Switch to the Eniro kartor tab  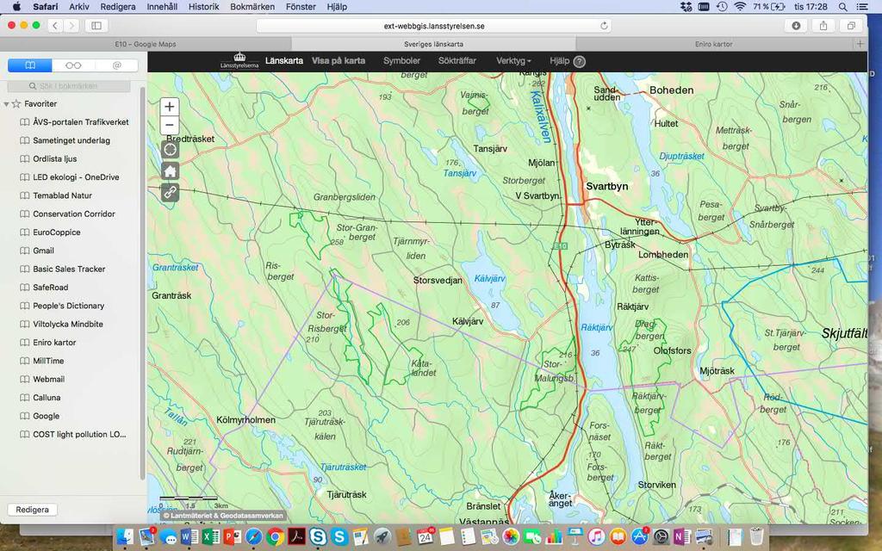(713, 44)
